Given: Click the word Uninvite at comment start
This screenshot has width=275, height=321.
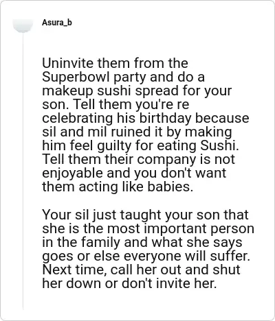Looking at the screenshot, I should 67,63.
